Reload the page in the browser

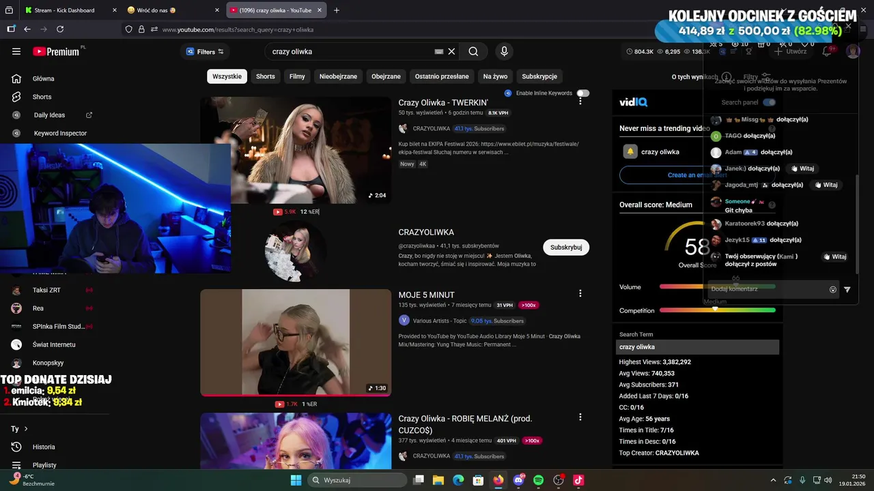[60, 29]
